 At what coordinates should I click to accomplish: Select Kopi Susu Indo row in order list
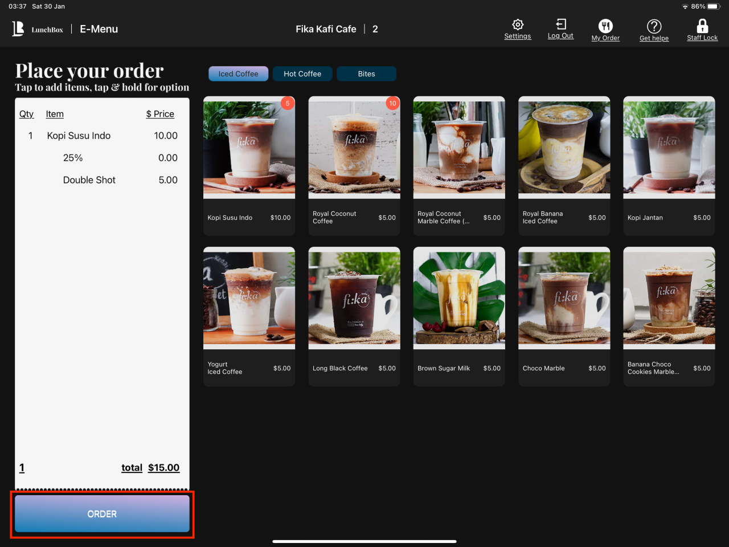[102, 136]
